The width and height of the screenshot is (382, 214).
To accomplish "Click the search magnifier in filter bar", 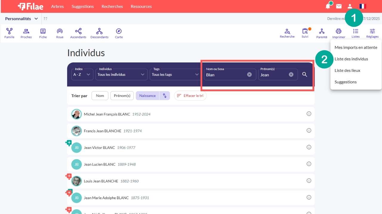I will pos(304,75).
